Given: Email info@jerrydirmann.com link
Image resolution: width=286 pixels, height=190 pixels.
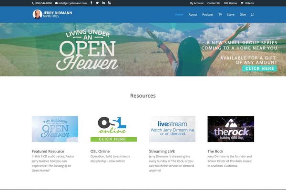Looking at the screenshot, I should 71,3.
